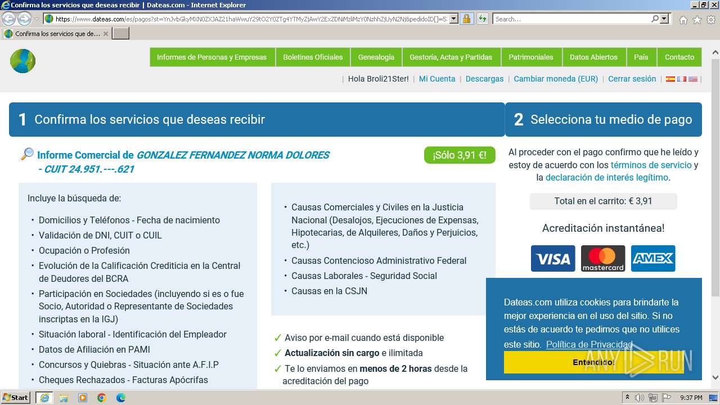Open the Tools gear icon
The height and width of the screenshot is (405, 720).
coord(711,19)
